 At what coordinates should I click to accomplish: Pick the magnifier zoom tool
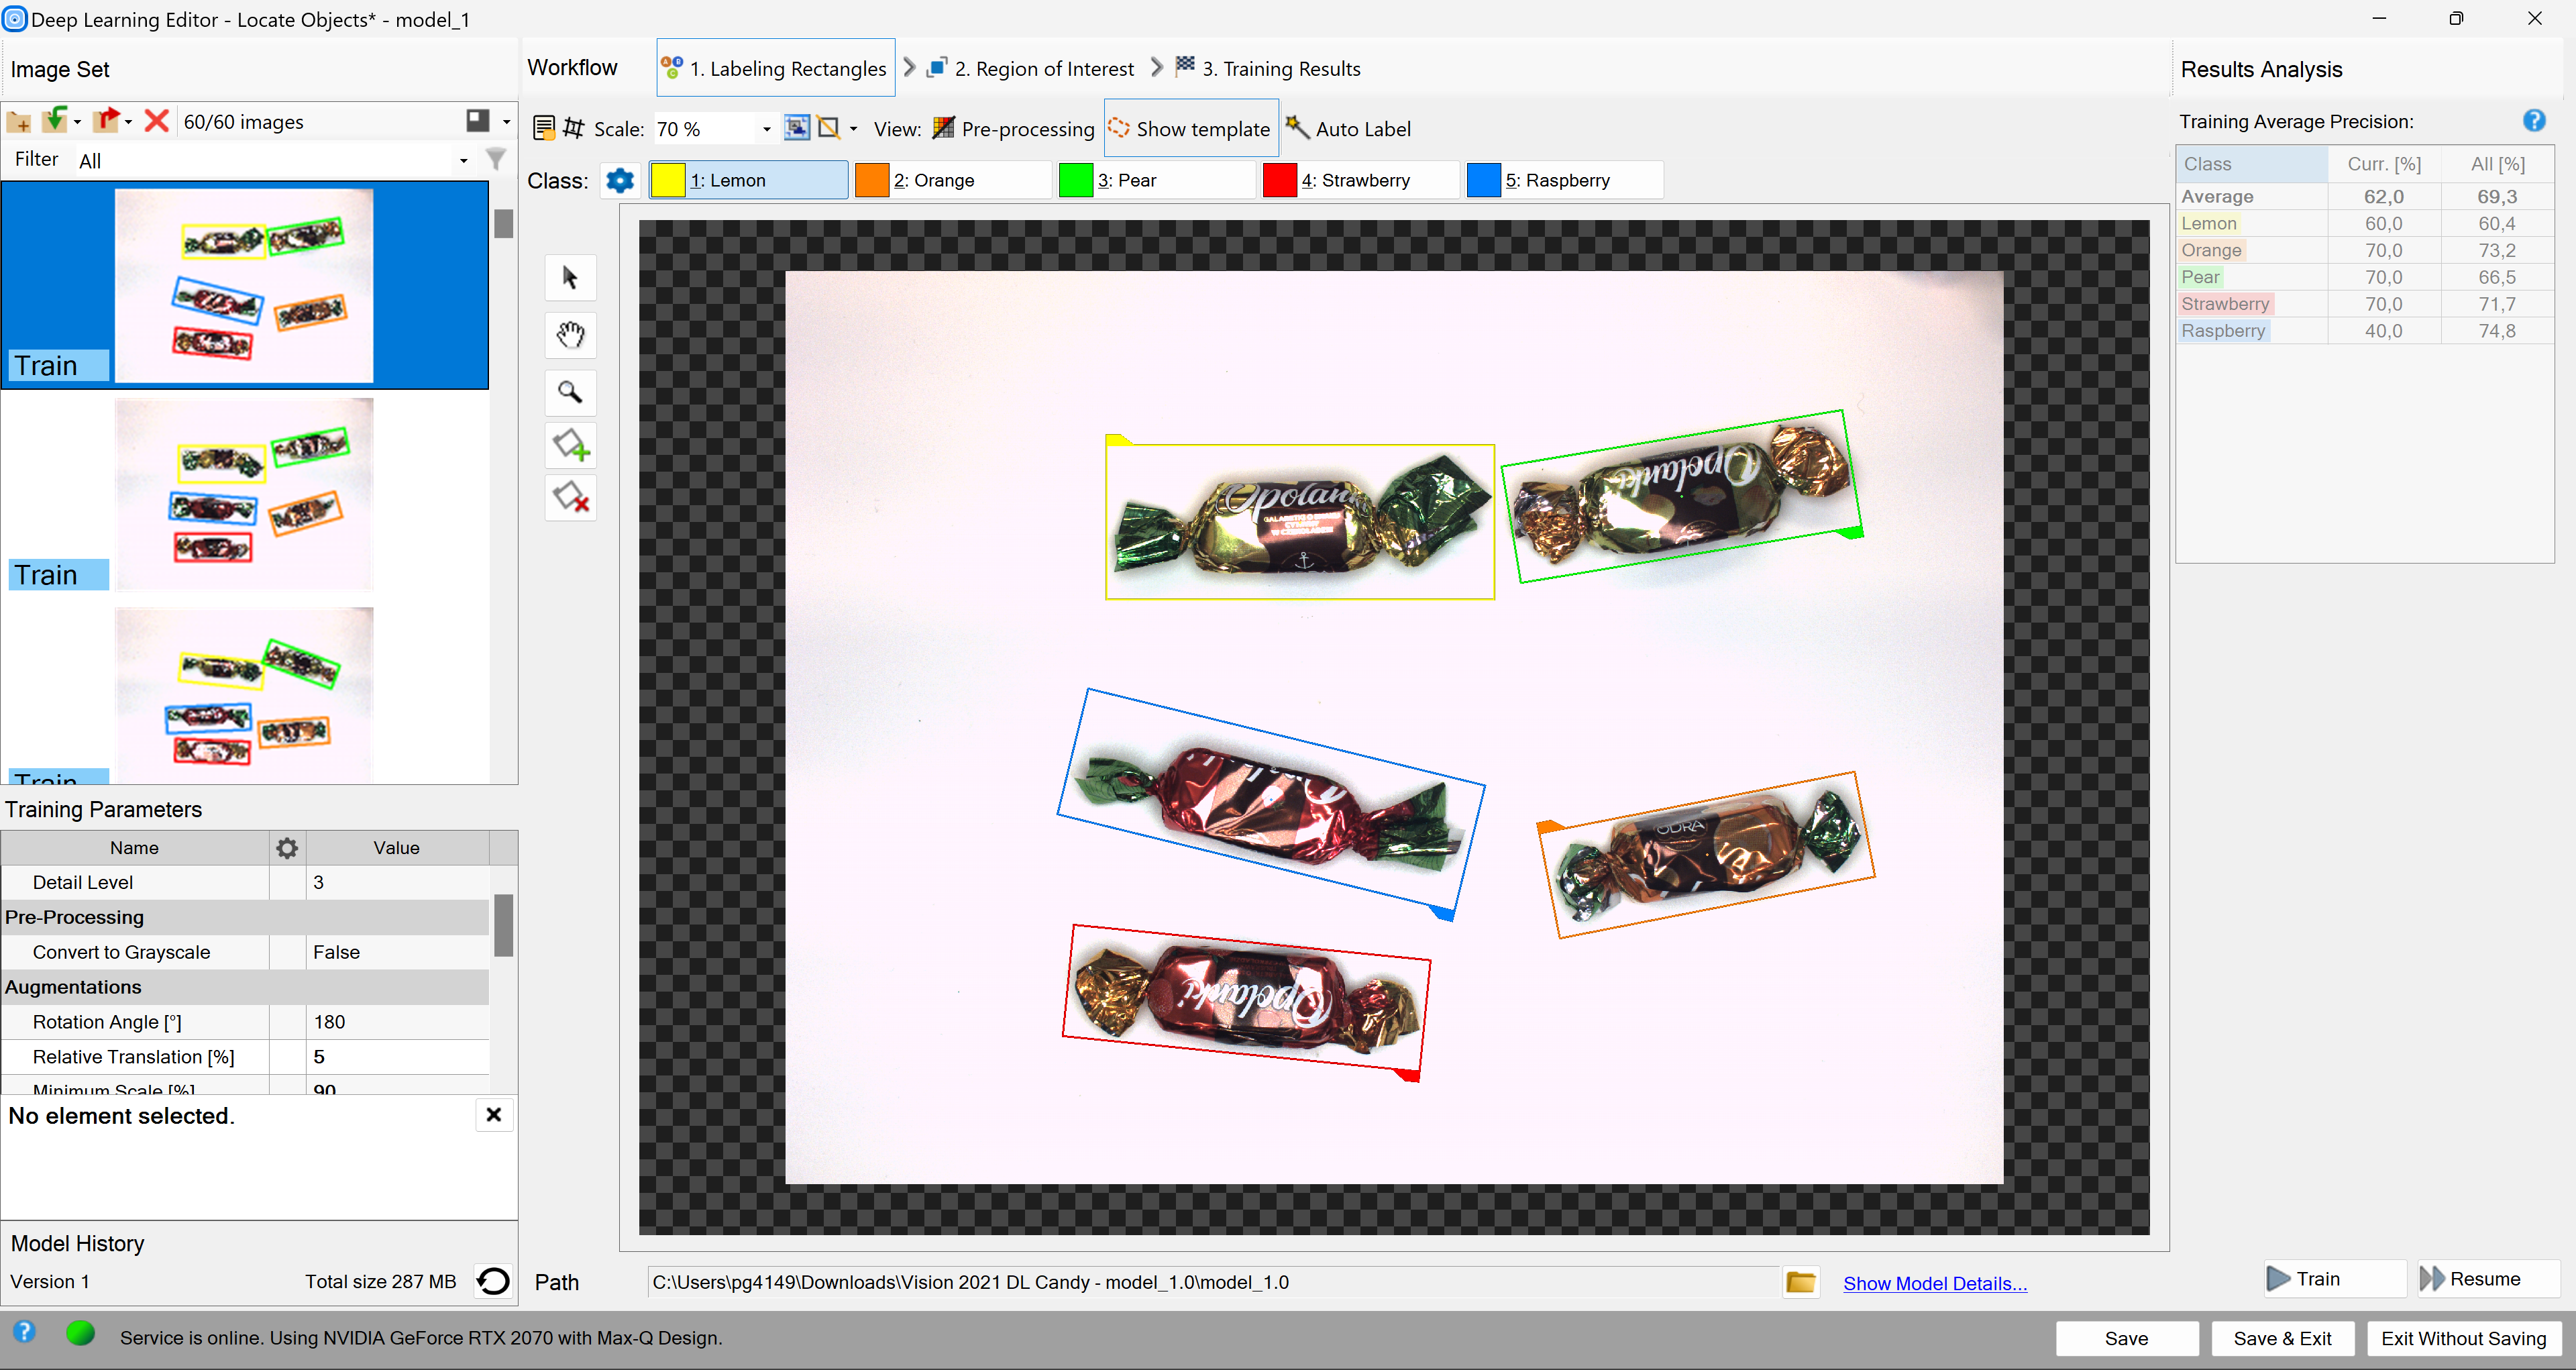point(570,392)
